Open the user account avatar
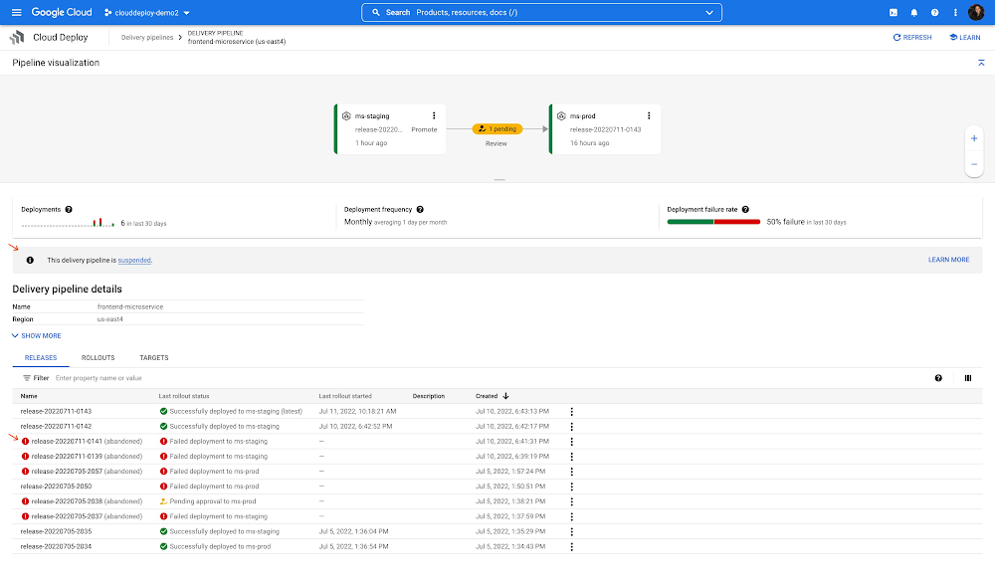This screenshot has height=585, width=995. click(976, 12)
